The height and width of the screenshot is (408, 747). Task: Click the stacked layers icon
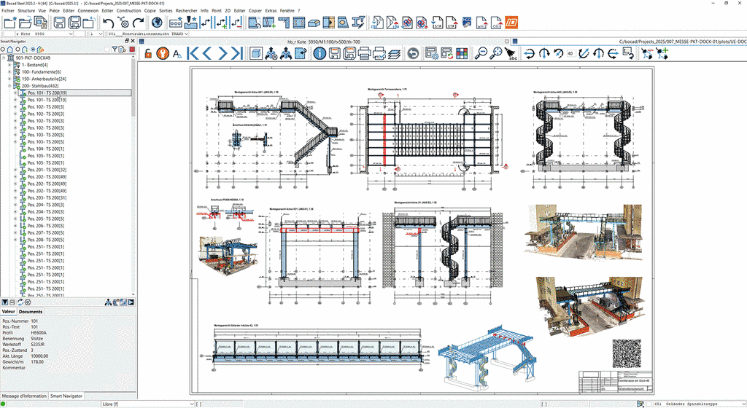393,54
